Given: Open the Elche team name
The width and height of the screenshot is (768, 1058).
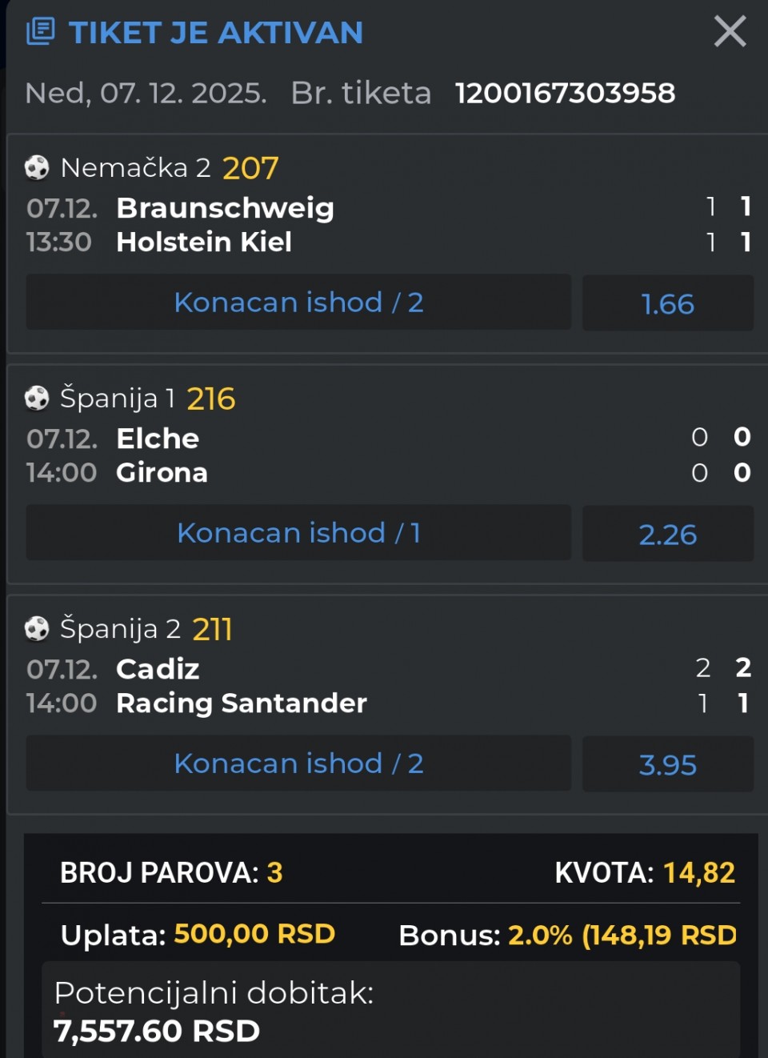Looking at the screenshot, I should pos(158,439).
